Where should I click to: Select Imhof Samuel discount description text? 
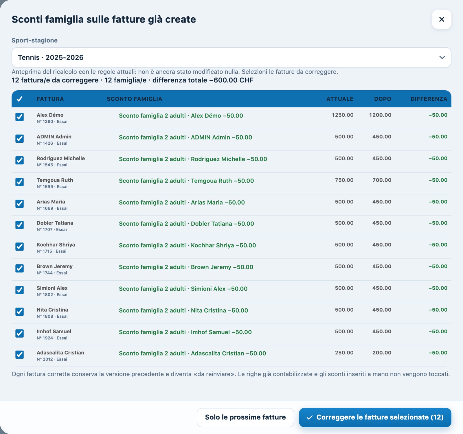tap(185, 332)
